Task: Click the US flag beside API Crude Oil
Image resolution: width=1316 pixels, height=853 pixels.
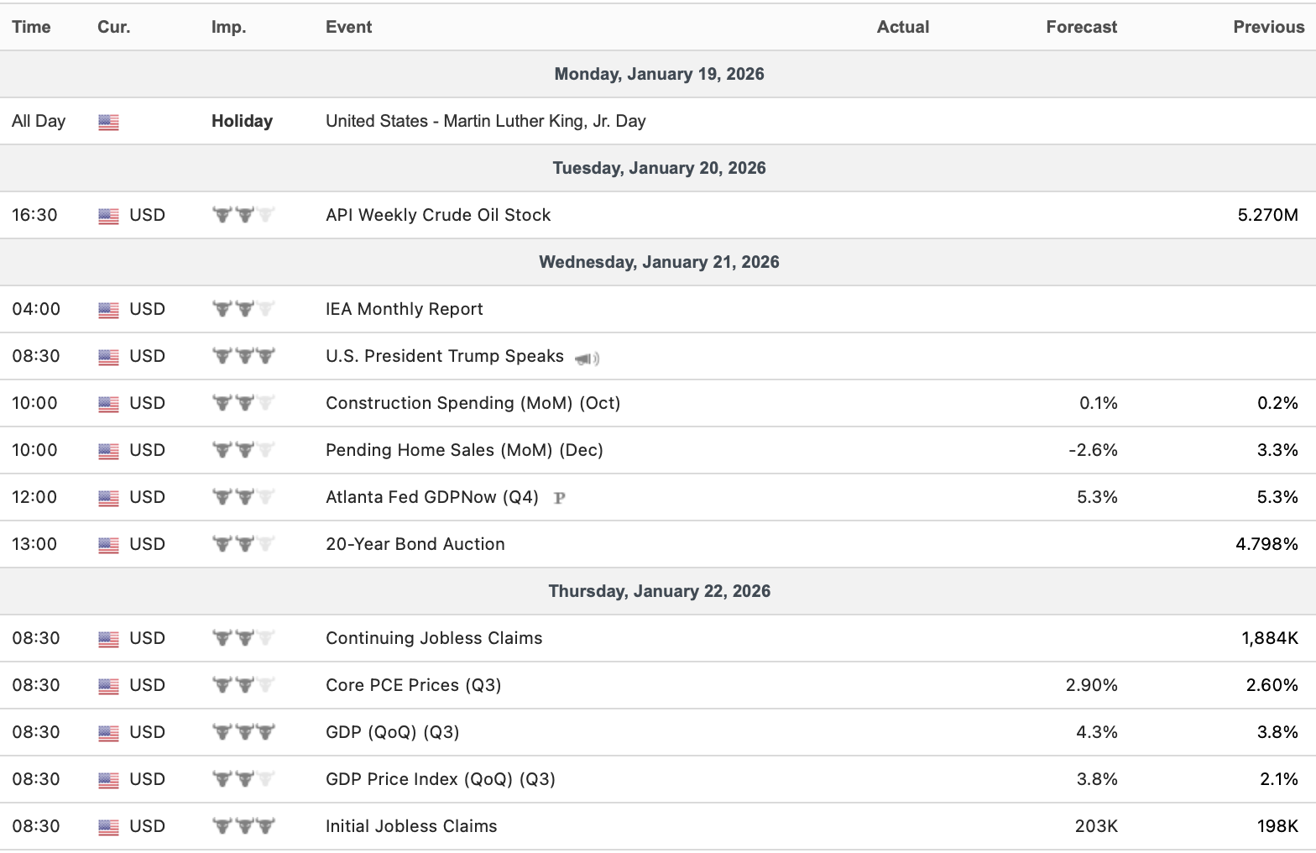Action: click(x=108, y=217)
